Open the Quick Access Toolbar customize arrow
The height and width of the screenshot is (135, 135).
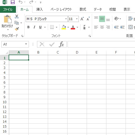pos(41,2)
